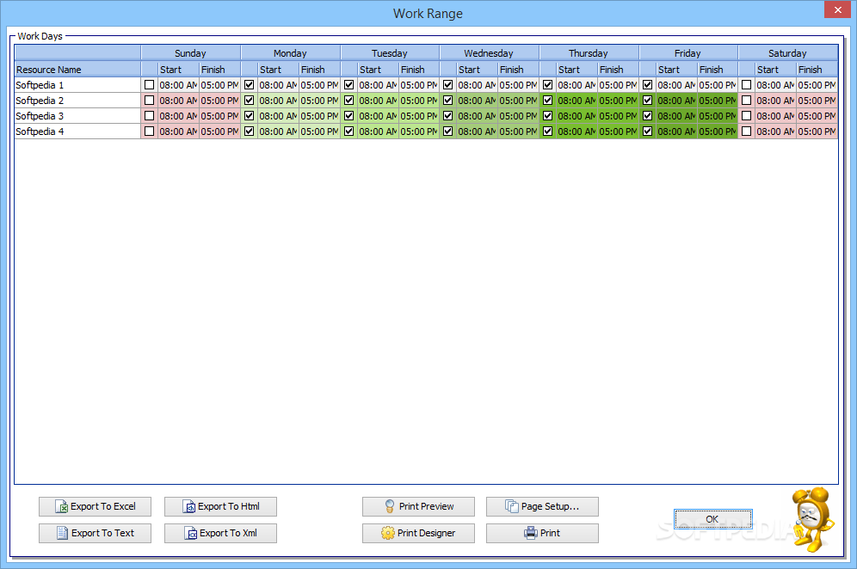Click the alarm clock mascot image
This screenshot has height=569, width=857.
(814, 519)
